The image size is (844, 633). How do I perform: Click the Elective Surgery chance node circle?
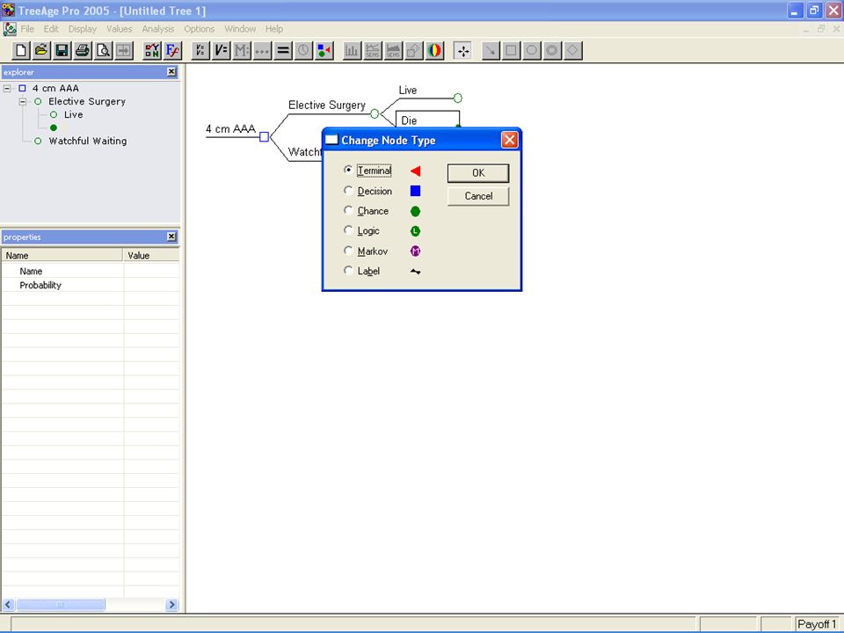click(375, 113)
